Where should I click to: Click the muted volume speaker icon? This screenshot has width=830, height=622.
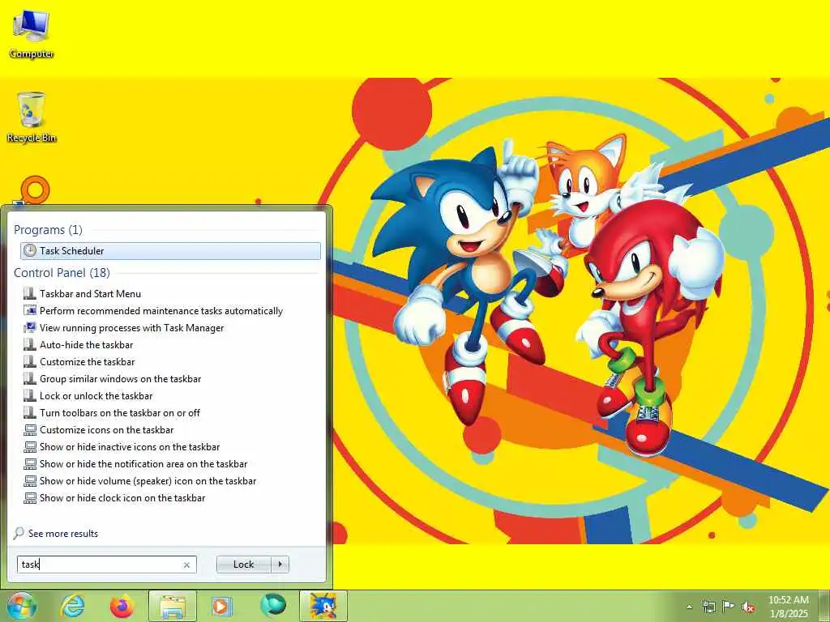(x=748, y=607)
